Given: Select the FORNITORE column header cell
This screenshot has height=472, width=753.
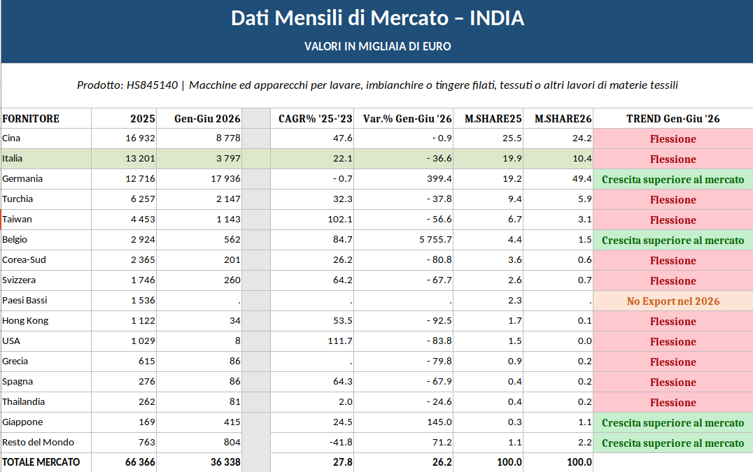Looking at the screenshot, I should (46, 118).
